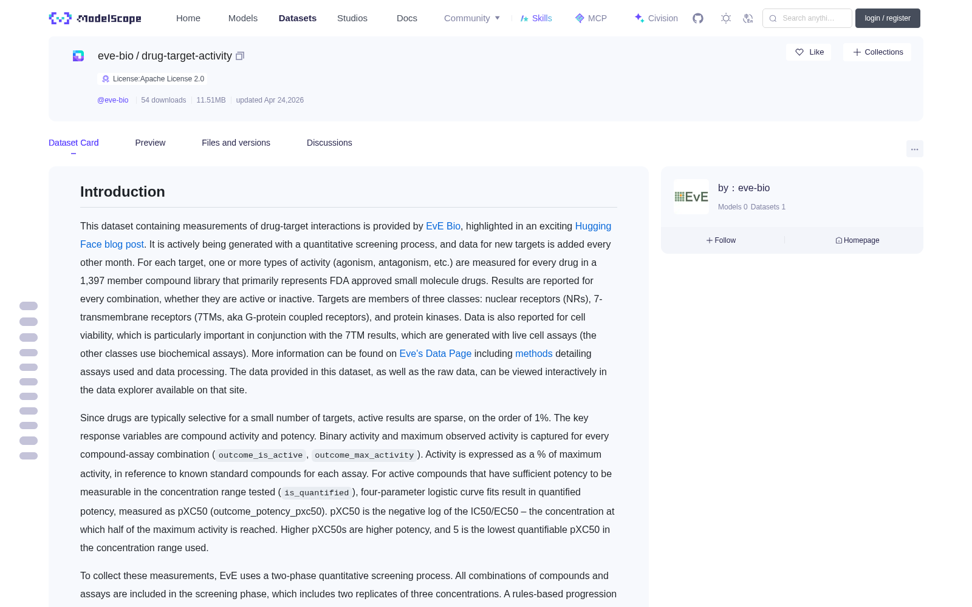Open the Skills nav link
Viewport: 972px width, 607px height.
(536, 18)
